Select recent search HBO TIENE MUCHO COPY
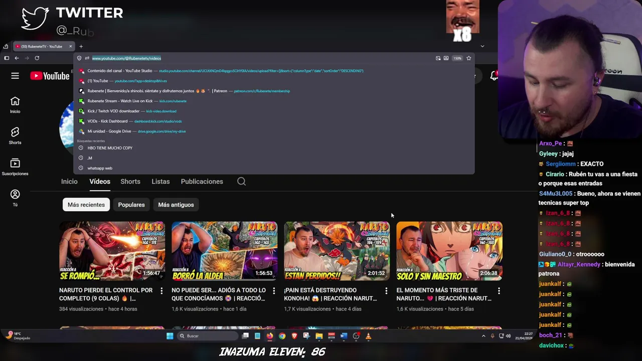The width and height of the screenshot is (642, 361). [x=274, y=148]
